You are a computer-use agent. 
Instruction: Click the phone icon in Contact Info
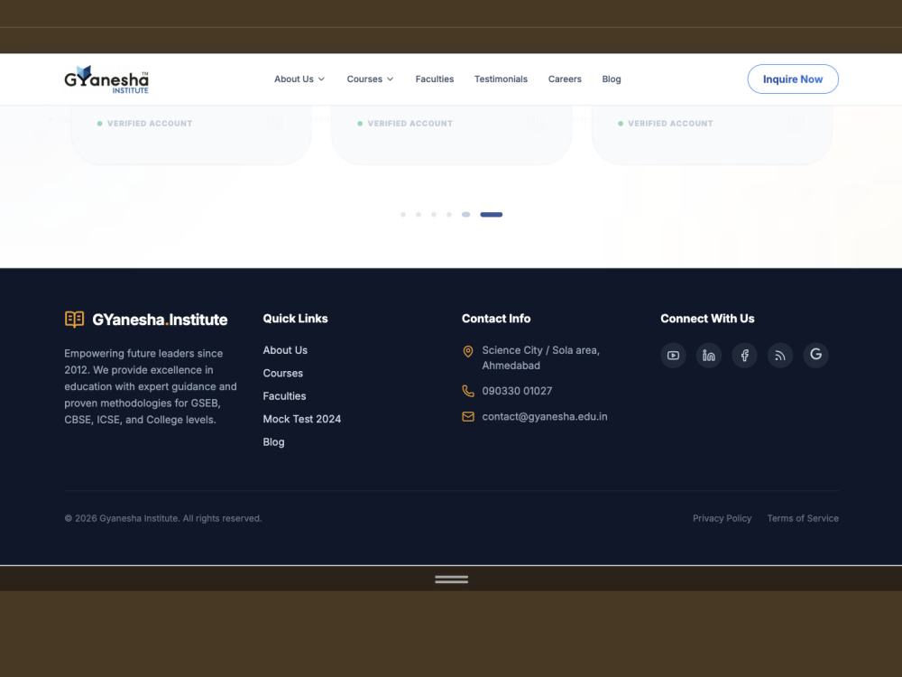click(468, 391)
